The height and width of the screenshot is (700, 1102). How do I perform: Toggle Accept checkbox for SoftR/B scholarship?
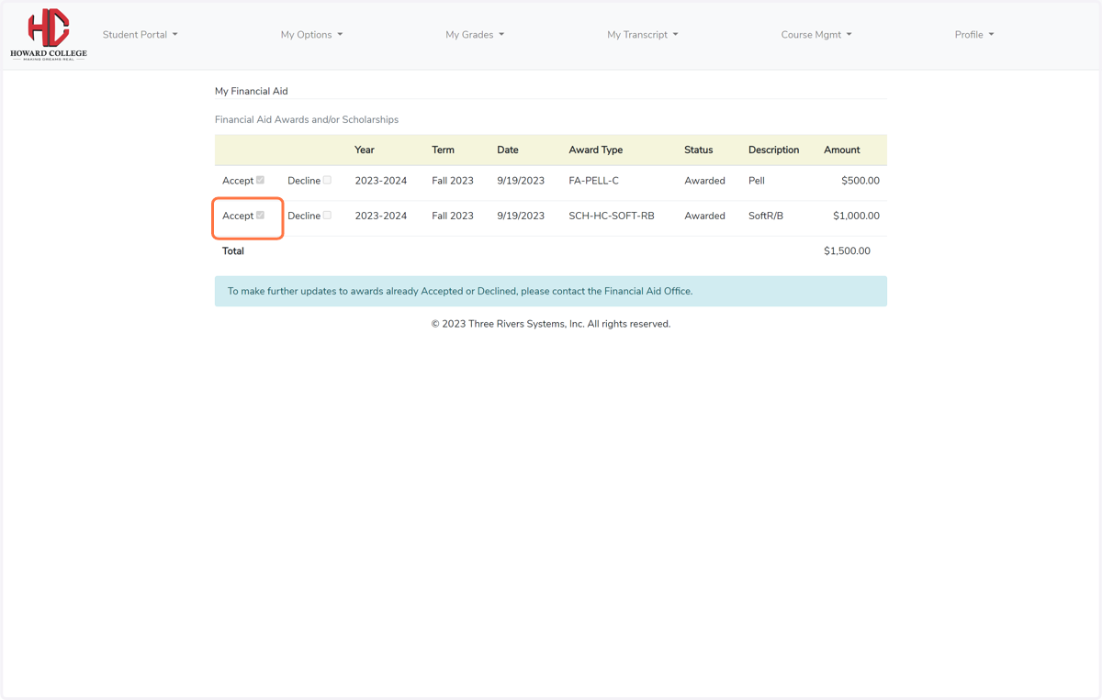click(260, 215)
